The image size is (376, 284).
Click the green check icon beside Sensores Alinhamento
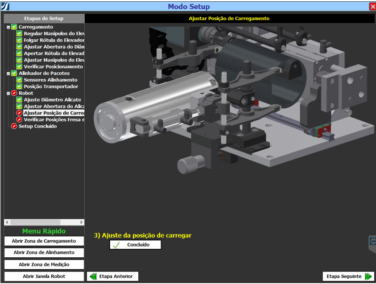pos(20,80)
